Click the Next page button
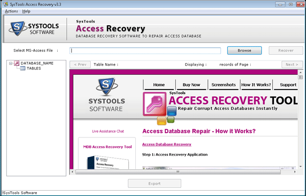This screenshot has height=196, width=306. coord(292,65)
